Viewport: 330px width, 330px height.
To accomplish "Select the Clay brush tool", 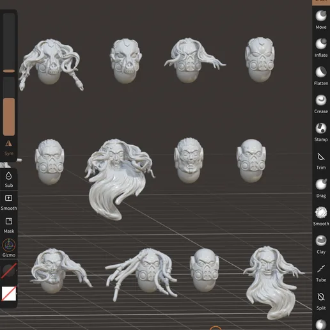I will click(x=321, y=244).
